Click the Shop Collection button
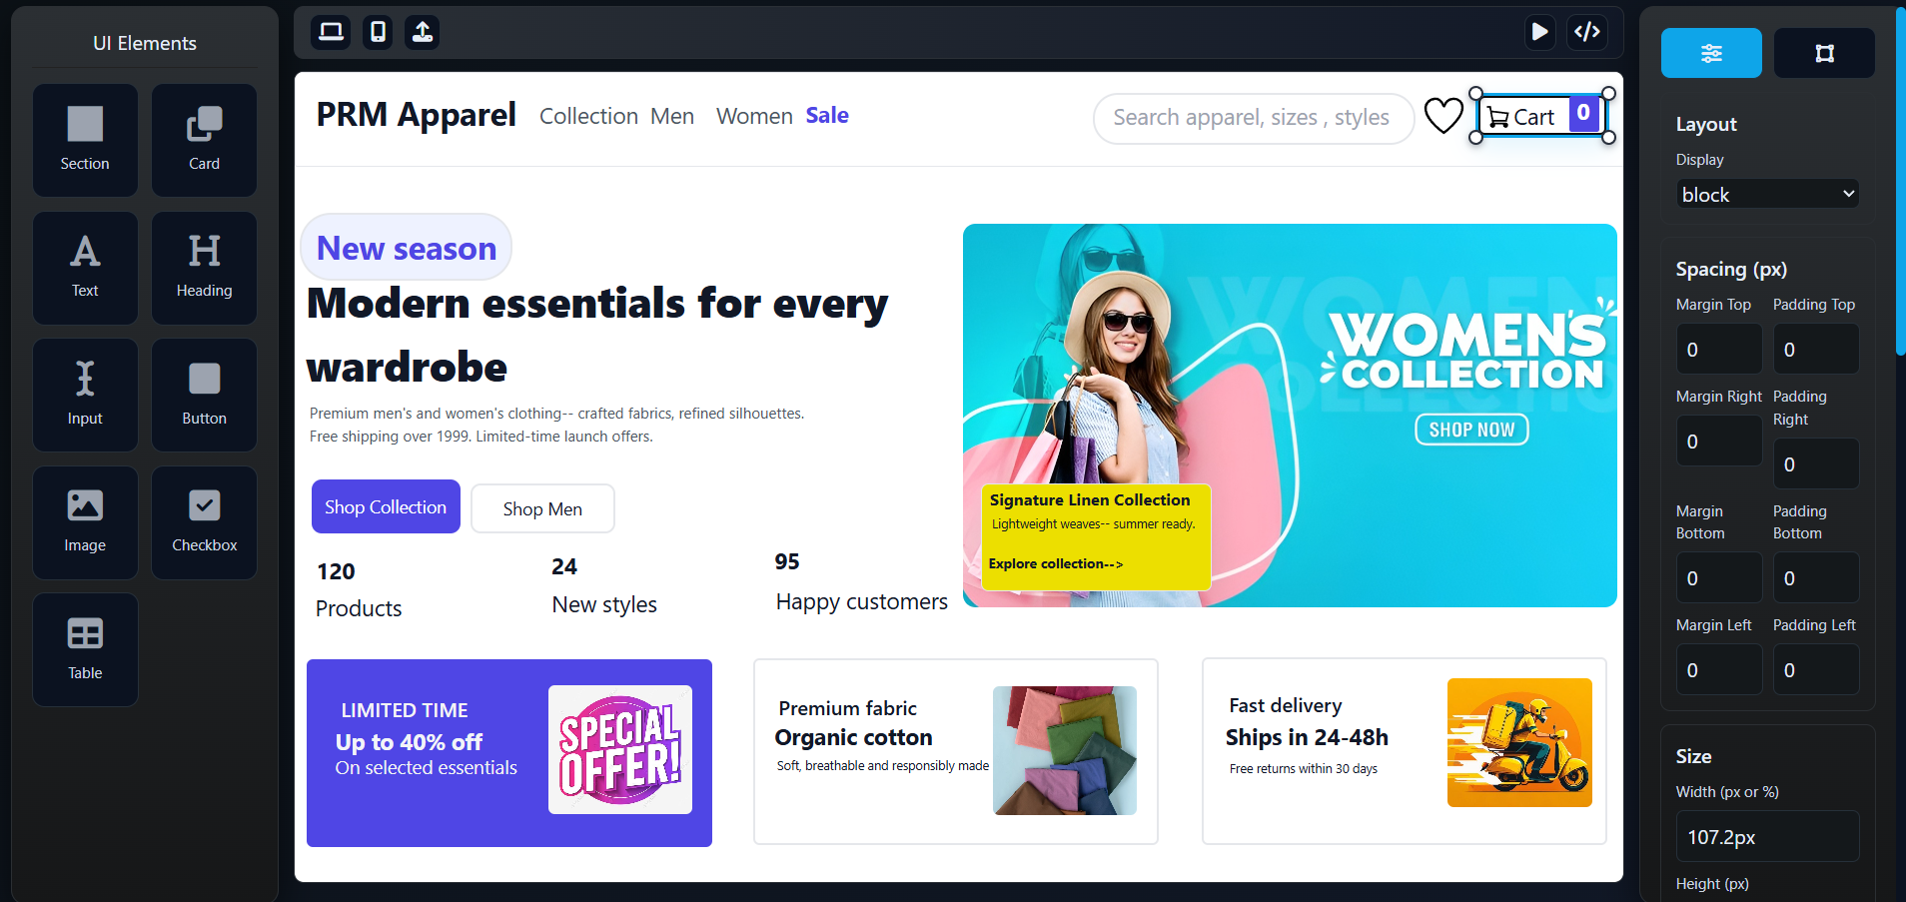The image size is (1906, 902). (x=386, y=506)
